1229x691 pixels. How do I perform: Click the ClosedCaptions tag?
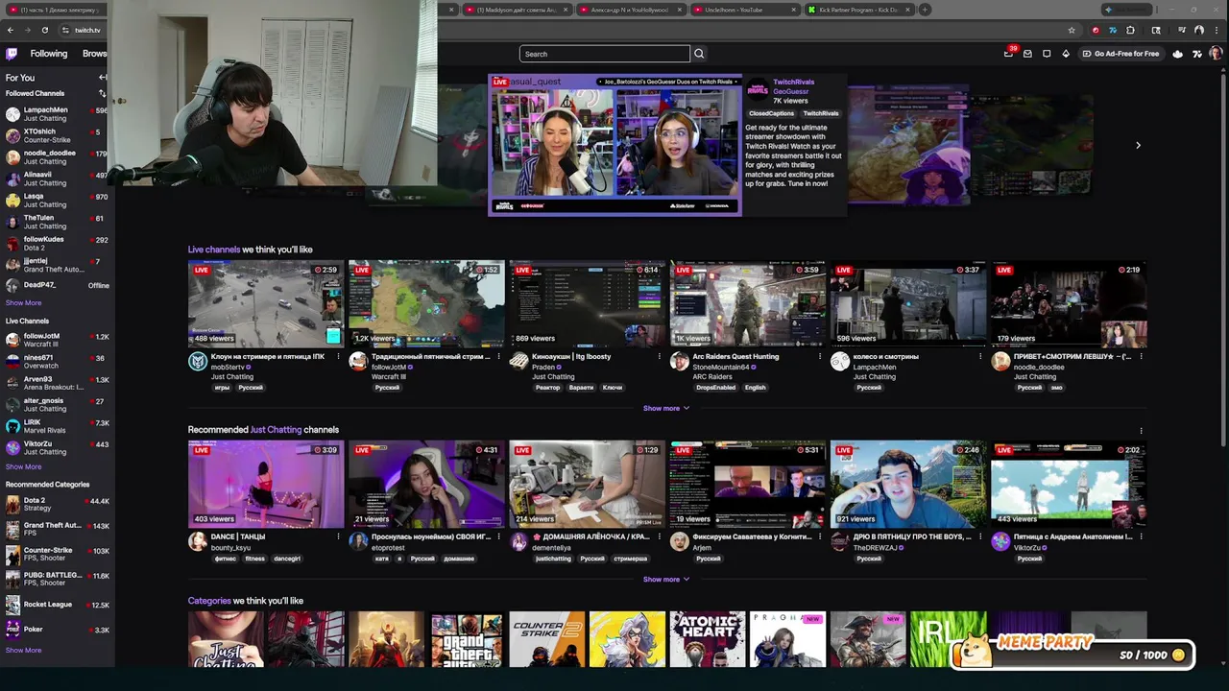[771, 113]
